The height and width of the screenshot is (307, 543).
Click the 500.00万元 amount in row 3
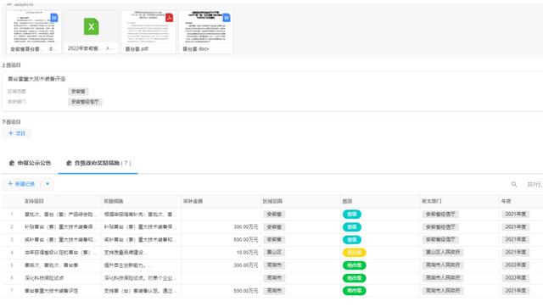tap(246, 240)
